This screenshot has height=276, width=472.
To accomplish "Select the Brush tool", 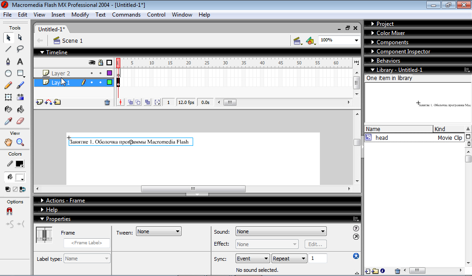I will coord(20,85).
